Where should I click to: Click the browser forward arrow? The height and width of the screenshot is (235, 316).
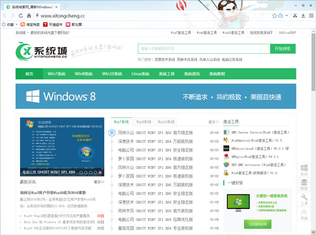coord(13,16)
